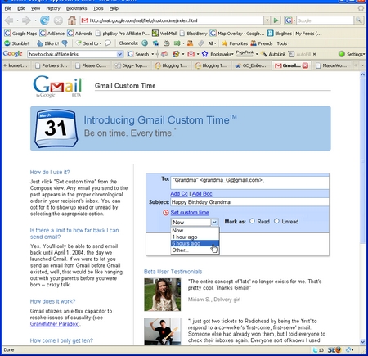Click the AutoLink toolbar button
The image size is (368, 356).
click(x=273, y=54)
